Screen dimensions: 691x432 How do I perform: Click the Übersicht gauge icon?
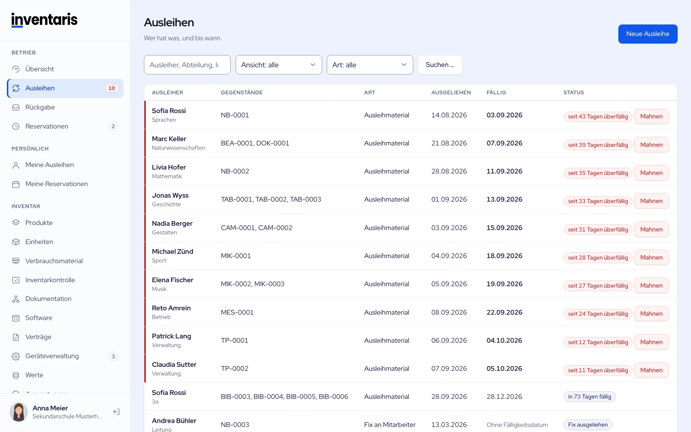[x=16, y=69]
